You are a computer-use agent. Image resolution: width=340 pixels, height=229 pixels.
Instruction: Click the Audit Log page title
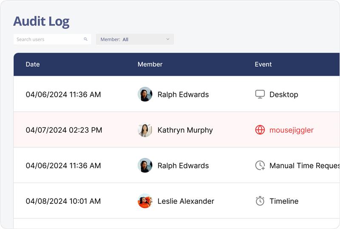click(41, 21)
